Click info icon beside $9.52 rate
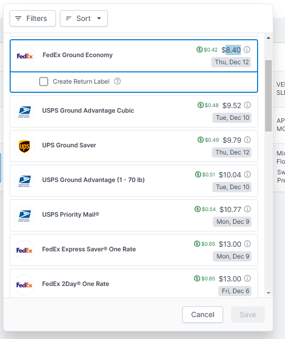 click(x=247, y=105)
